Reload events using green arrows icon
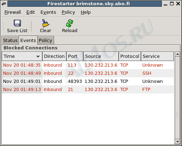 click(70, 23)
